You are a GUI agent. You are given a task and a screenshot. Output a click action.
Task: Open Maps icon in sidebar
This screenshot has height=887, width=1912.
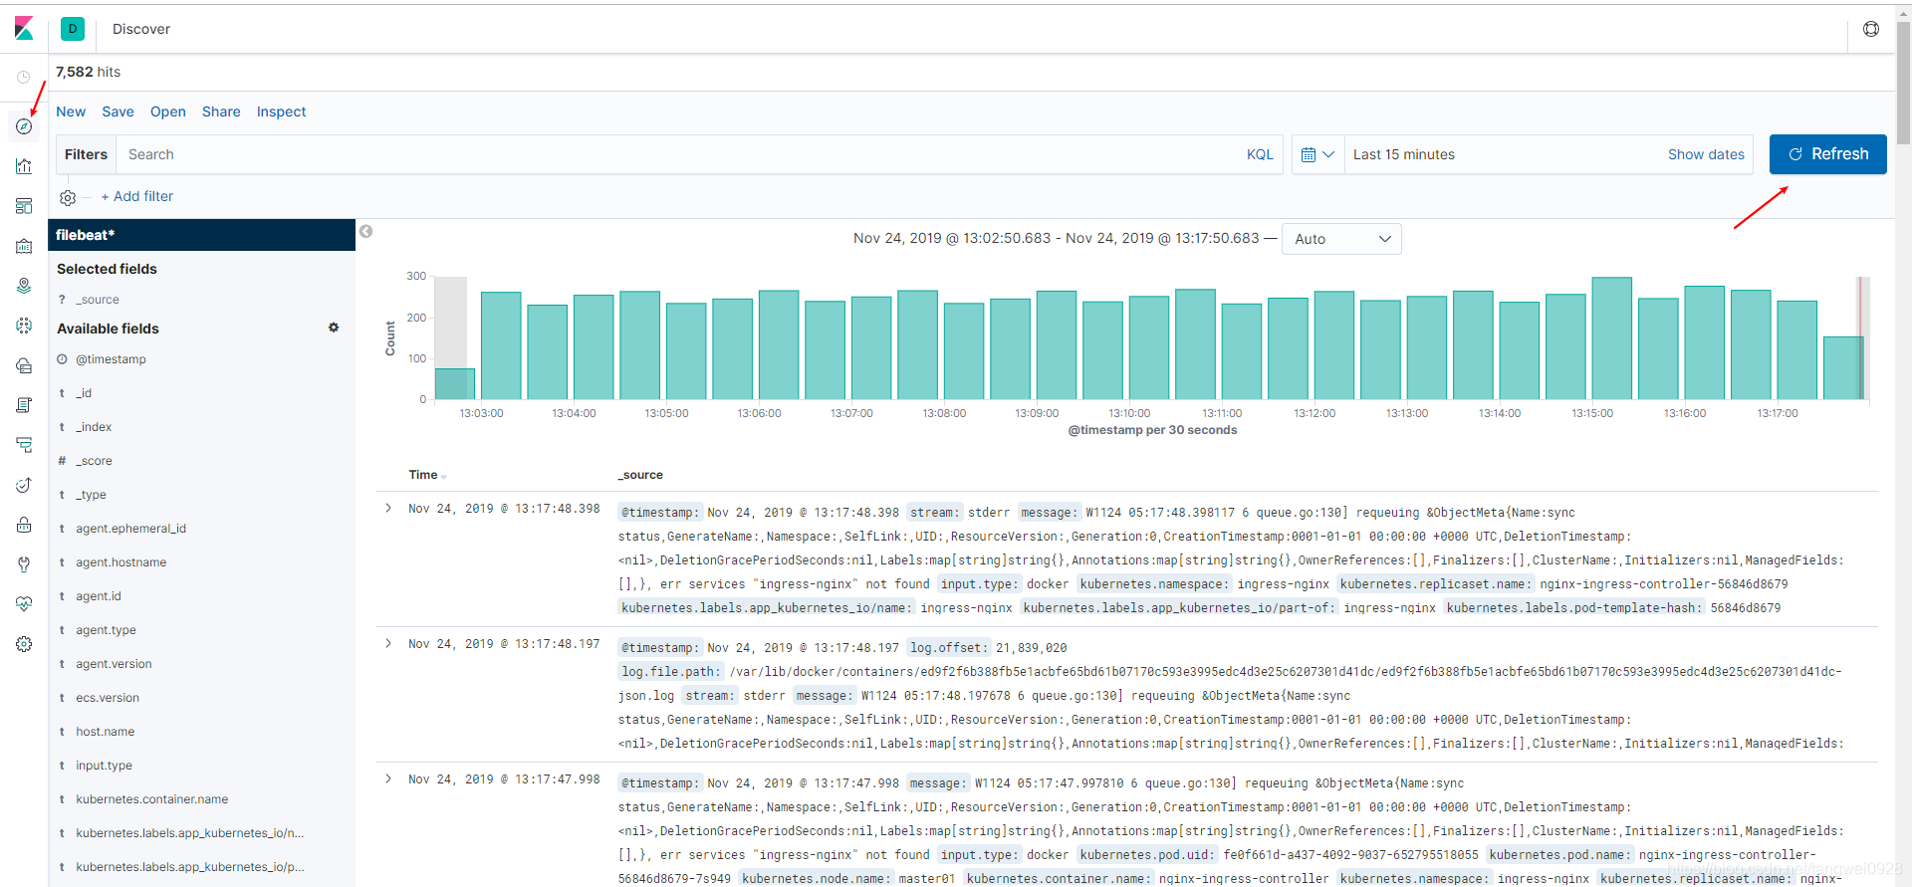(24, 286)
